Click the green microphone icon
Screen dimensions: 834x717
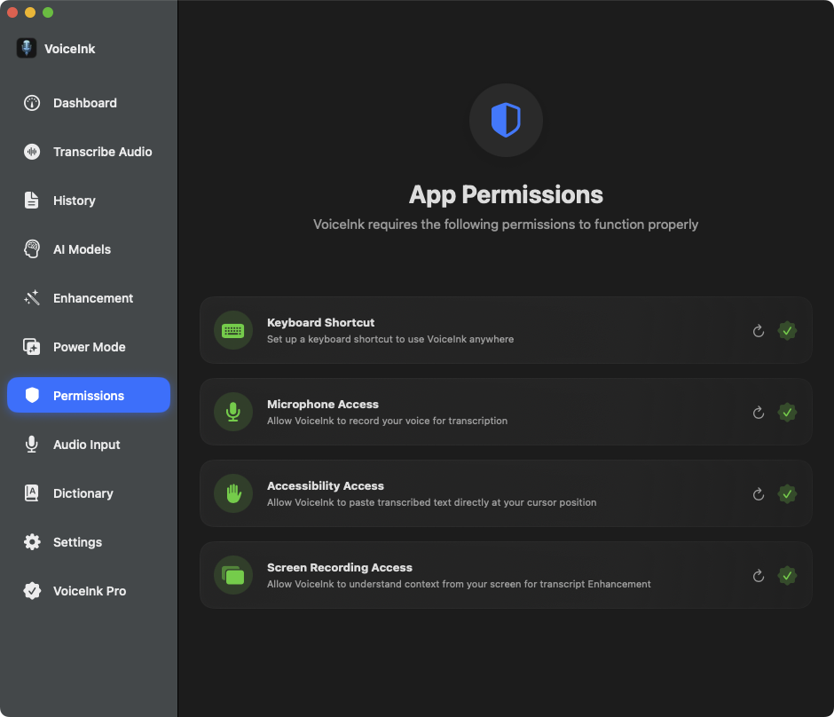[x=233, y=413]
